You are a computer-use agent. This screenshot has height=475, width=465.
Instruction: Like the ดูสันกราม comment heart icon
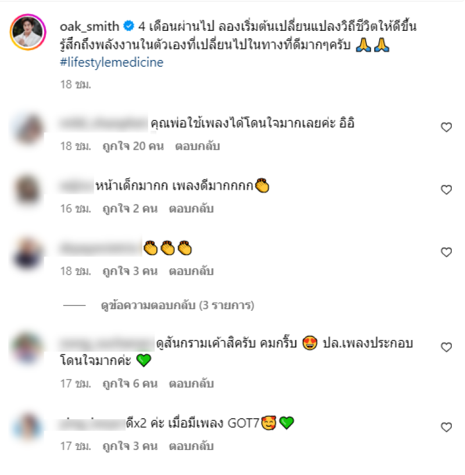446,347
